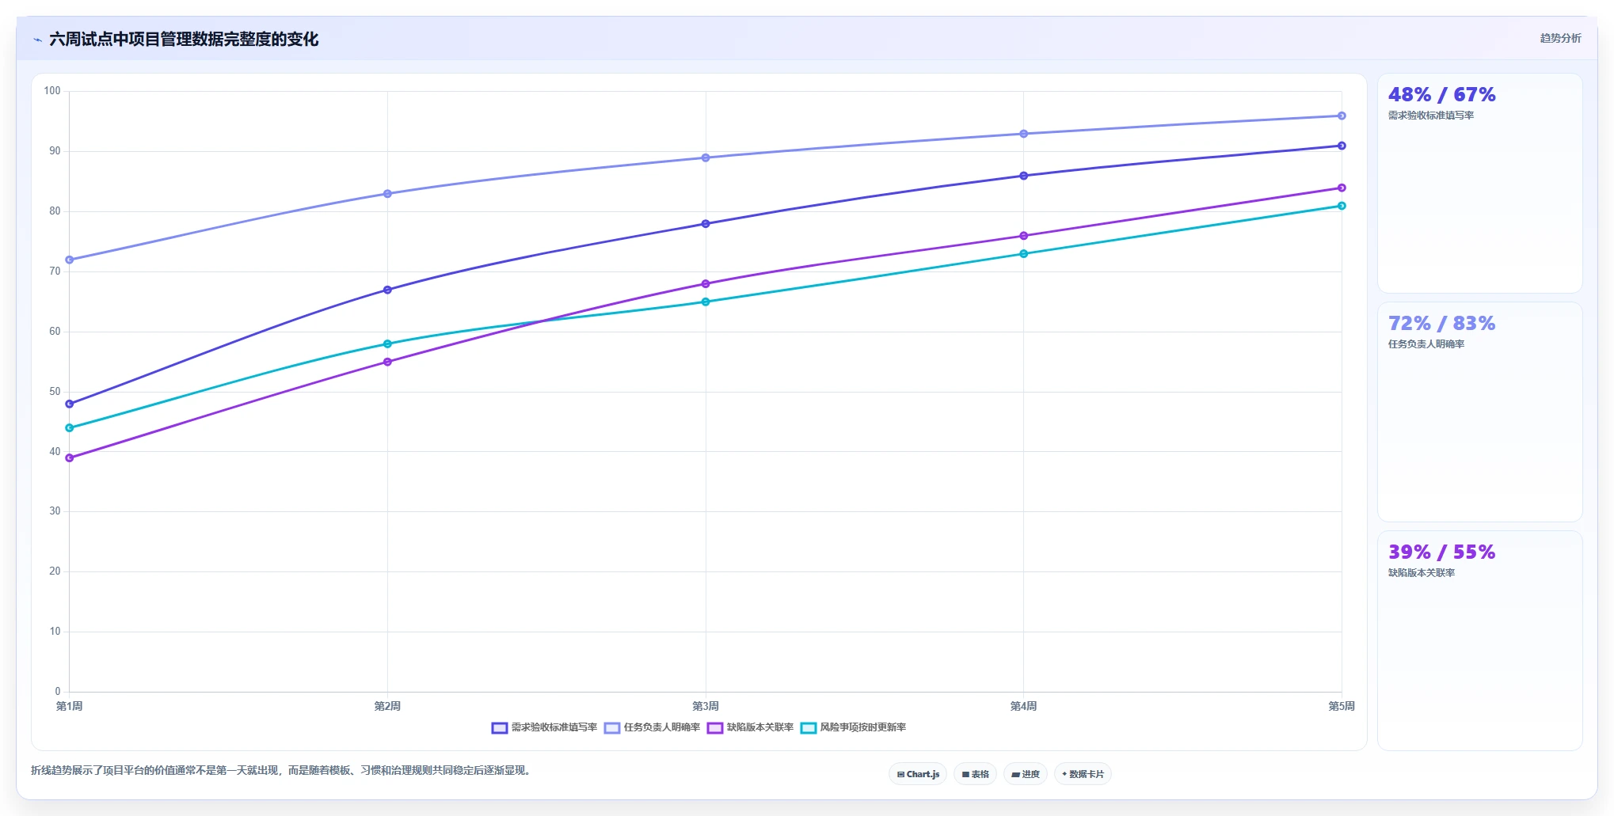Click the 趋势分析 label in the header

[x=1560, y=38]
